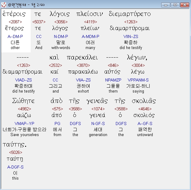Click Strong's number <4646>
The image size is (191, 190).
[145, 109]
